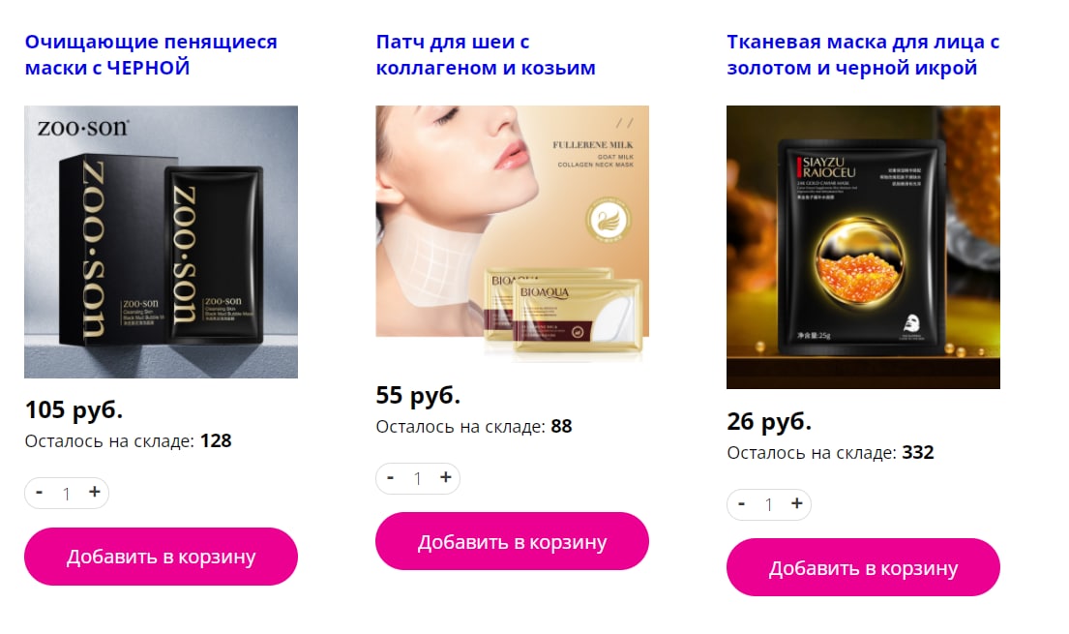Add the zoo·son black mask to cart

pos(161,557)
